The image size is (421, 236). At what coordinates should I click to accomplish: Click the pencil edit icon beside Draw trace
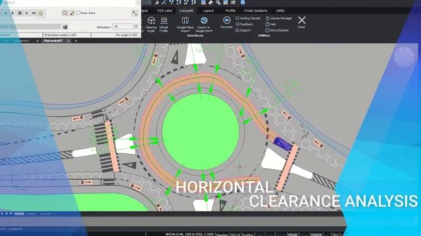tap(64, 13)
